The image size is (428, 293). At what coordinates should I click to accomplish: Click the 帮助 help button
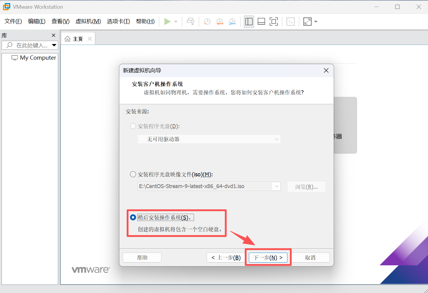(x=142, y=257)
